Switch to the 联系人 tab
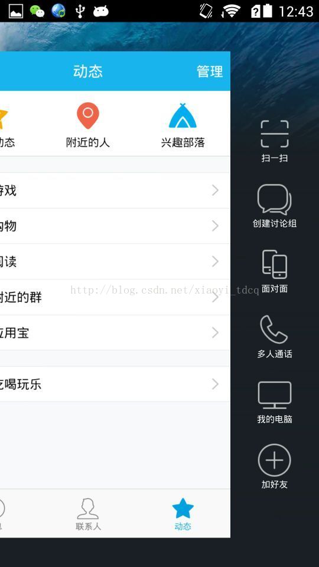Image resolution: width=319 pixels, height=567 pixels. tap(88, 514)
